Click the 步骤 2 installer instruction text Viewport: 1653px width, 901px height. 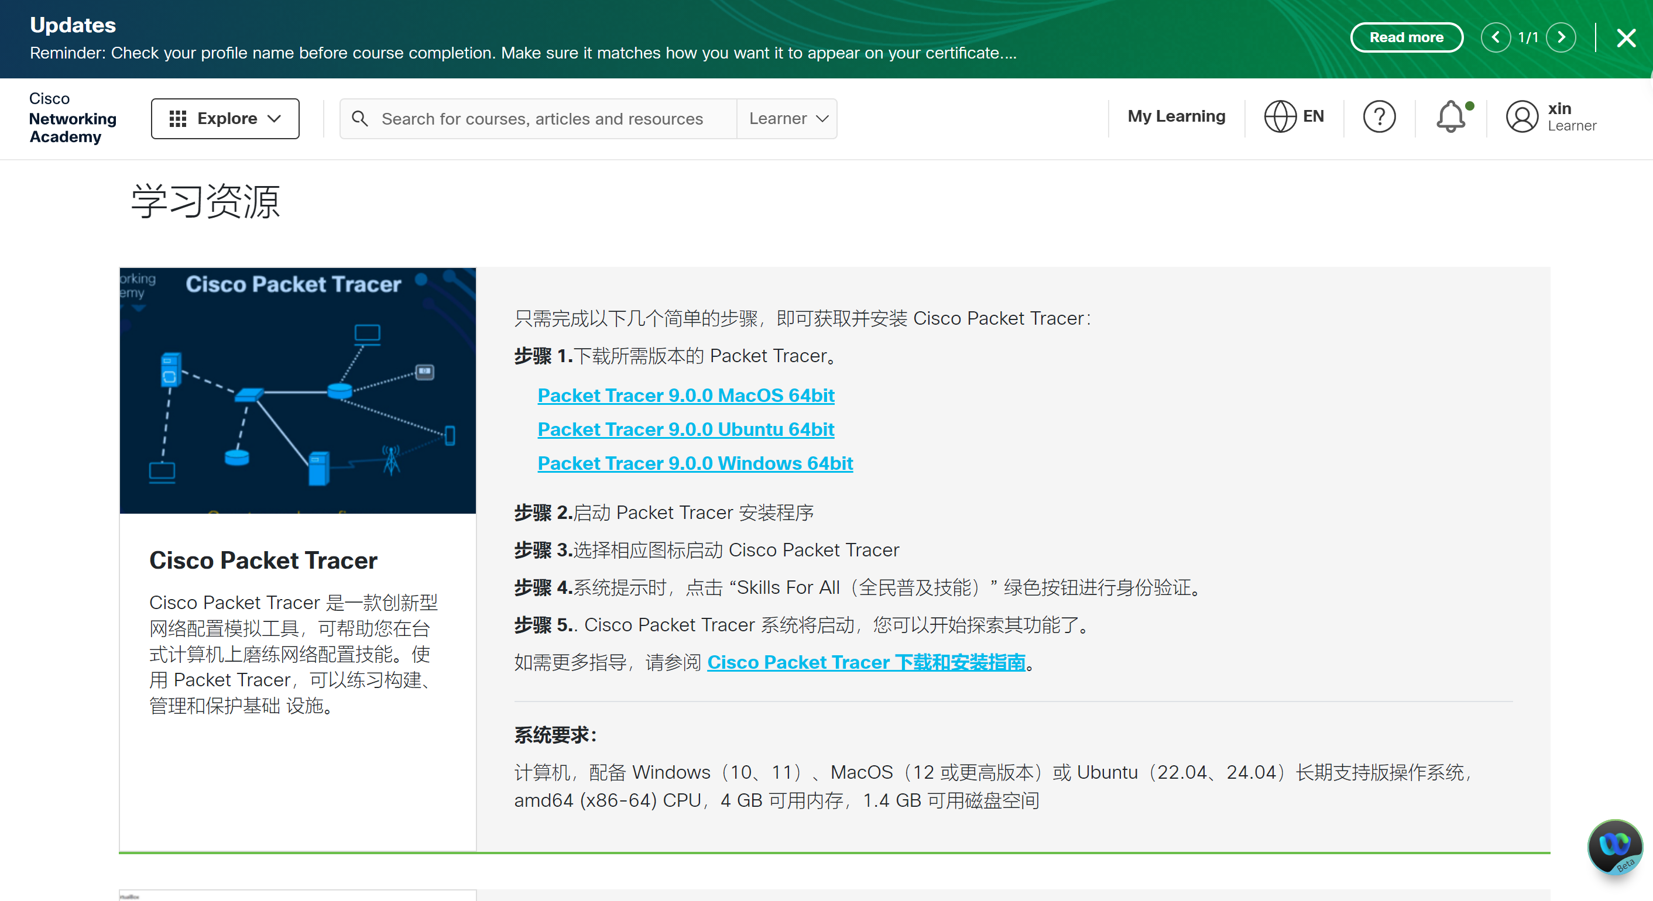[664, 513]
